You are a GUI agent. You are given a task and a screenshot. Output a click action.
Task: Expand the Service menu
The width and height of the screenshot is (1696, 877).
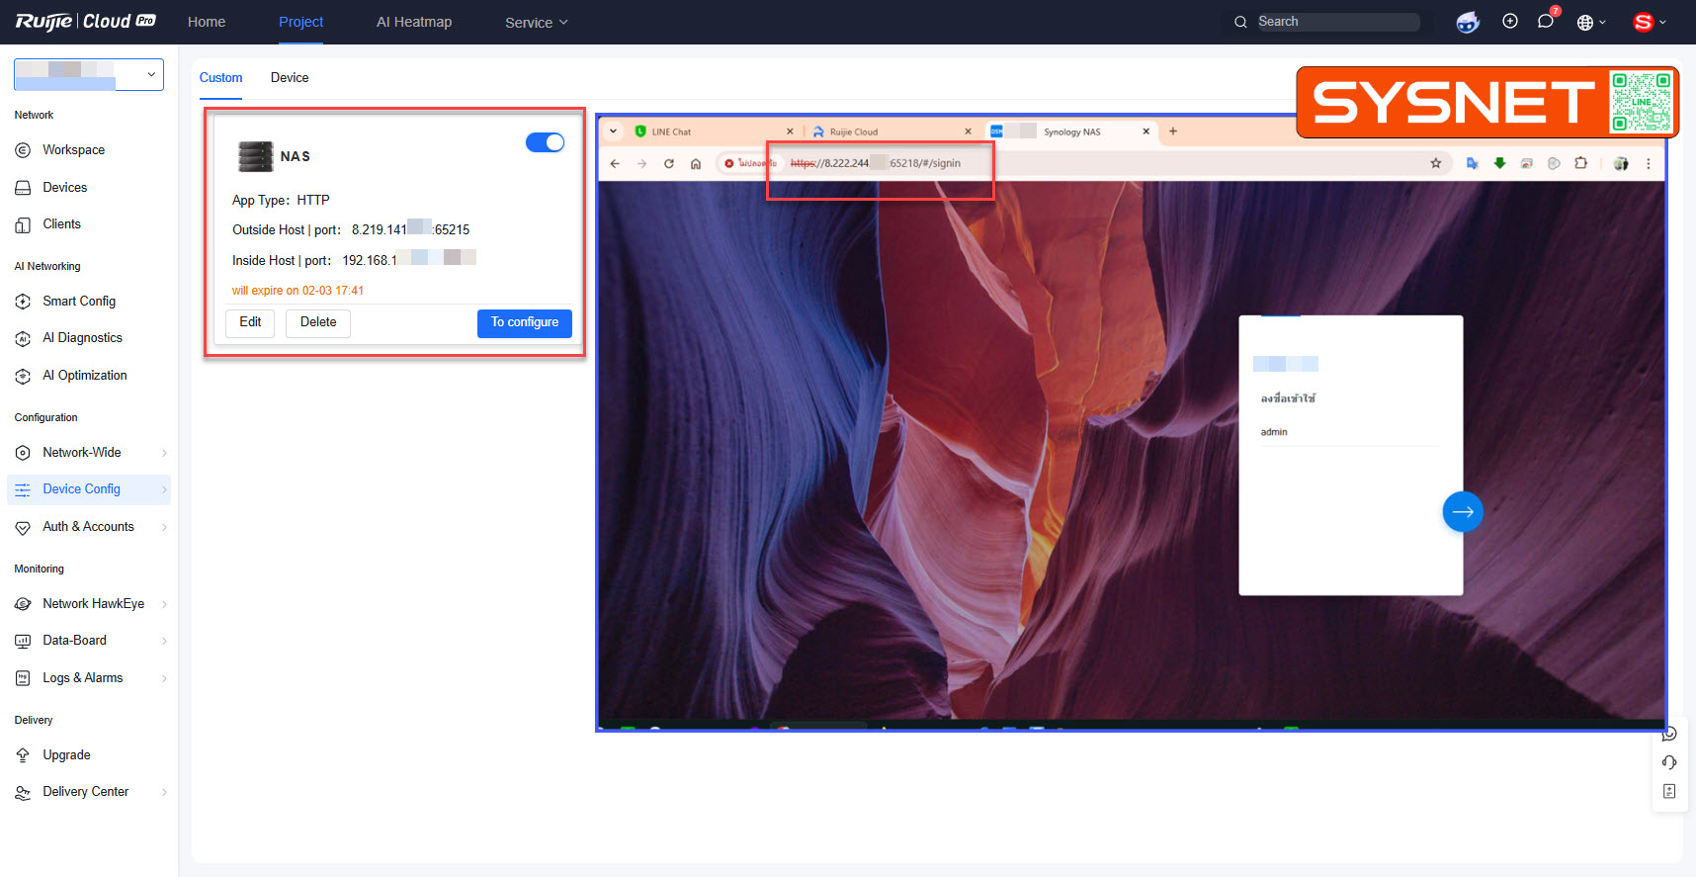tap(537, 23)
